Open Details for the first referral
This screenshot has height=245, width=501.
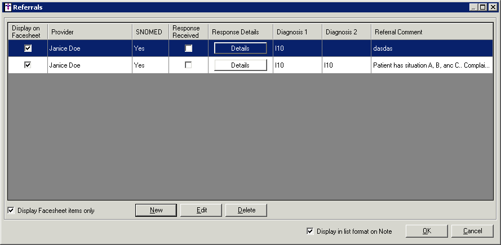[x=240, y=48]
